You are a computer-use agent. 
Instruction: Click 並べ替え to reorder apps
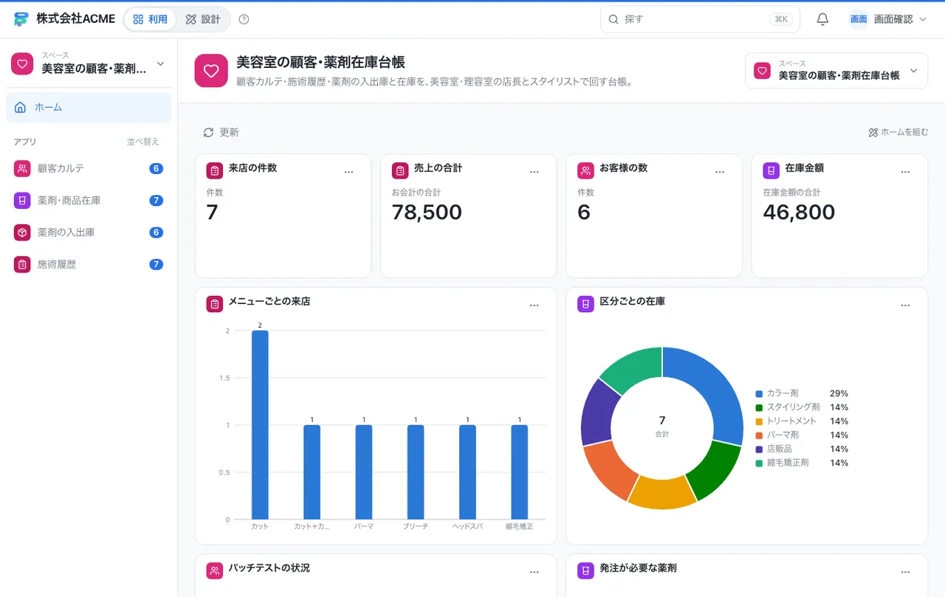[x=142, y=142]
